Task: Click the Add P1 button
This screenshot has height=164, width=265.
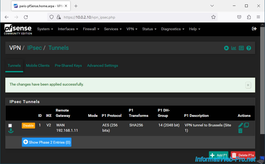Action: (218, 155)
